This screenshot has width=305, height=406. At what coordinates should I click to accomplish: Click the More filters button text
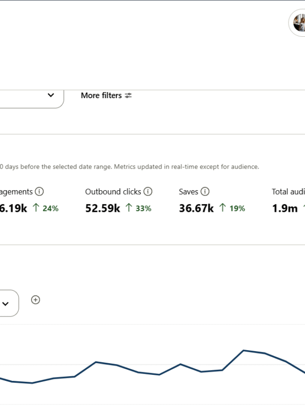101,96
